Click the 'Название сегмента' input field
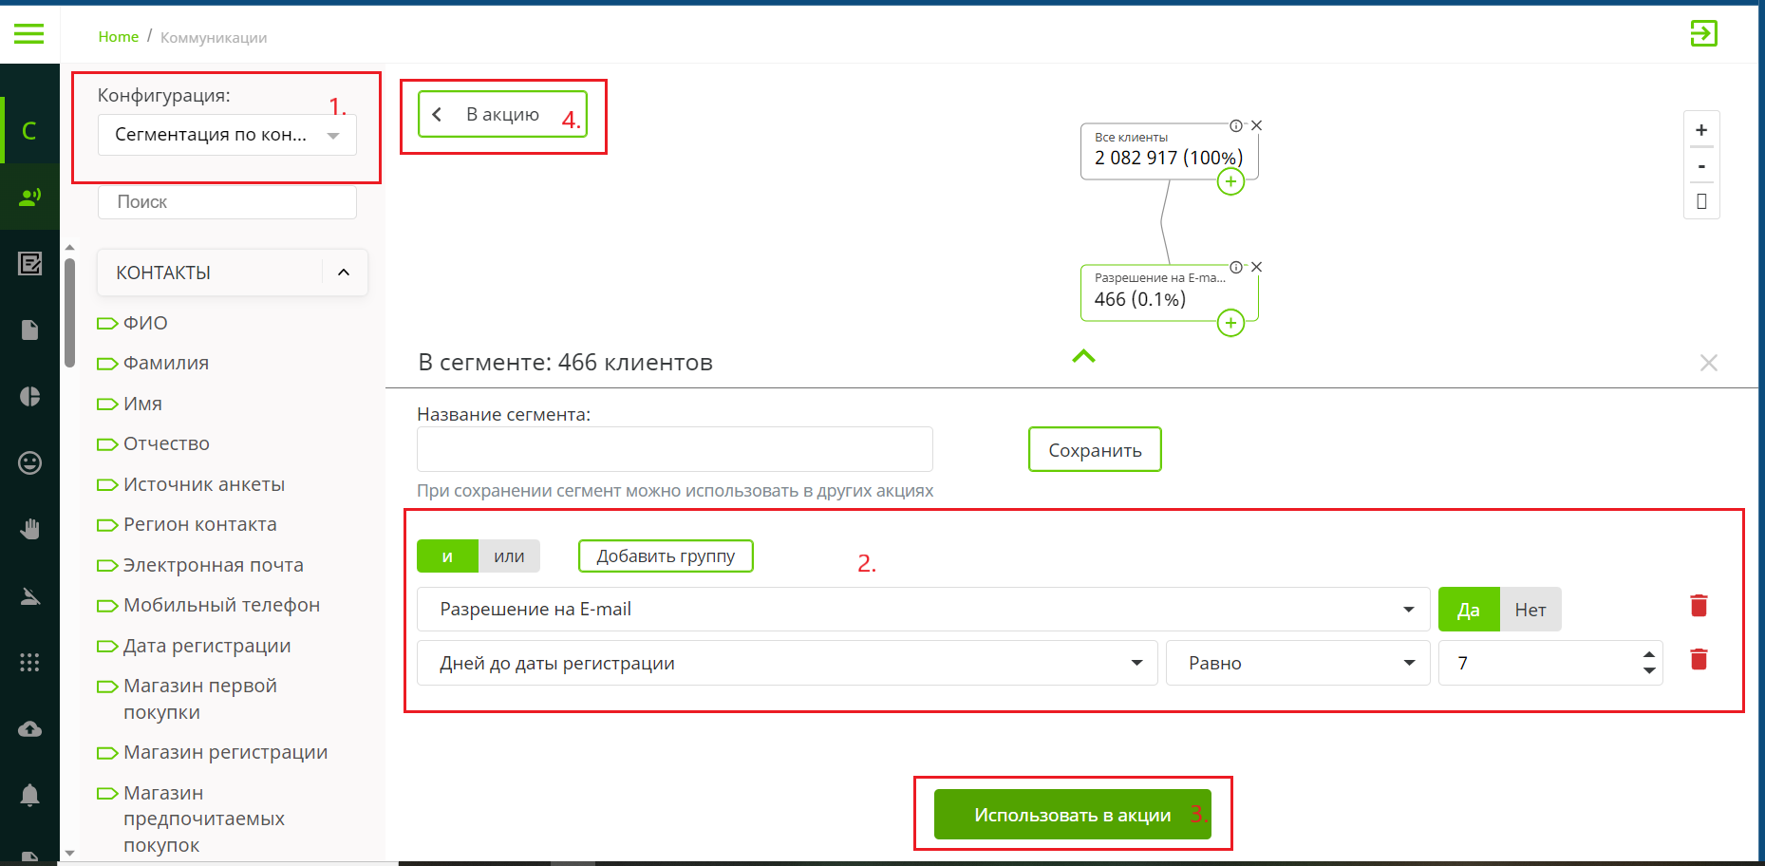This screenshot has width=1765, height=866. pos(674,449)
